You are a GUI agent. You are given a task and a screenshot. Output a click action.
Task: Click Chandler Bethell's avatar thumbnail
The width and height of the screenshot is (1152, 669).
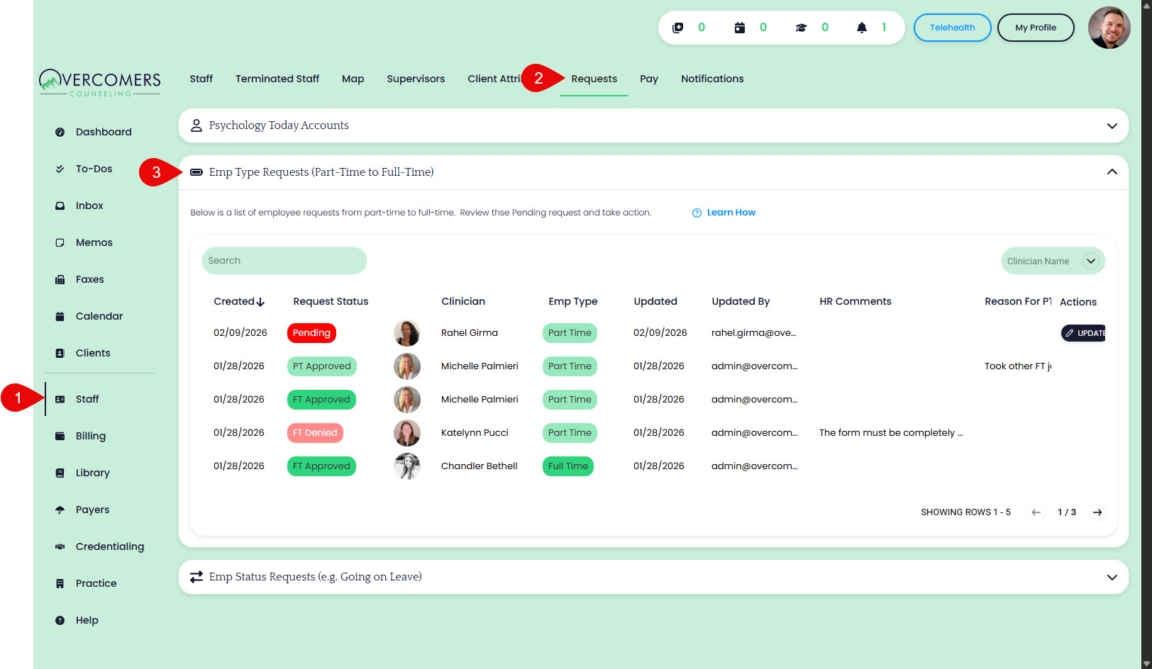pyautogui.click(x=407, y=466)
